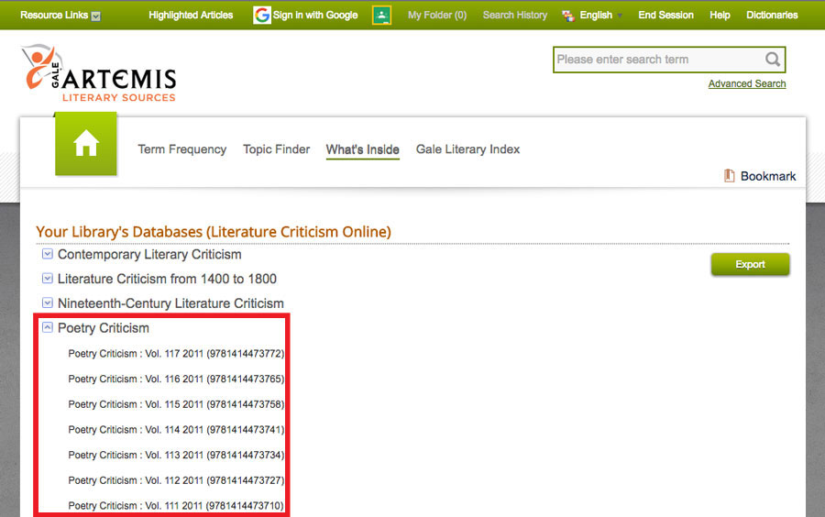The image size is (825, 517).
Task: Open the Topic Finder tab
Action: 276,149
